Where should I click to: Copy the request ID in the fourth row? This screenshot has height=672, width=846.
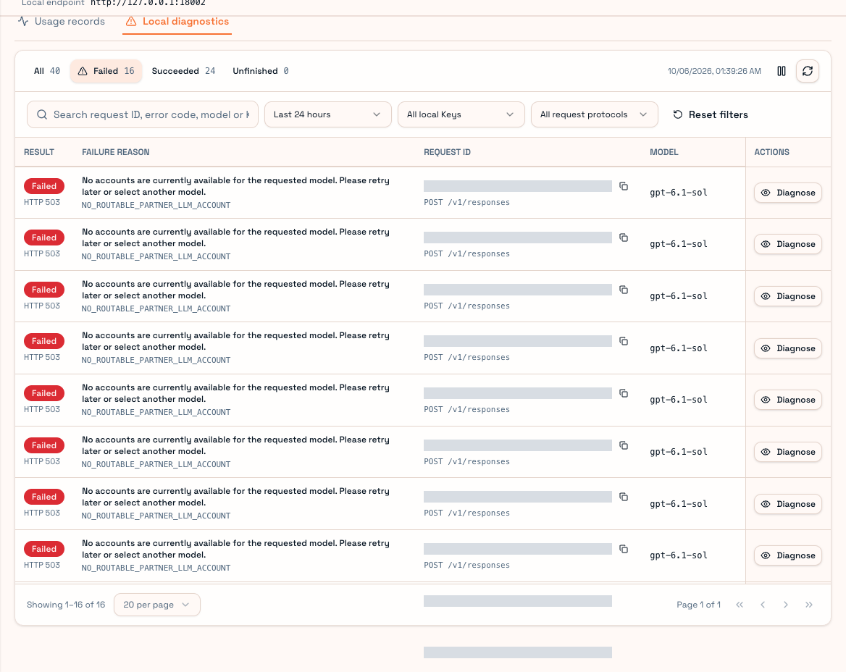coord(624,341)
